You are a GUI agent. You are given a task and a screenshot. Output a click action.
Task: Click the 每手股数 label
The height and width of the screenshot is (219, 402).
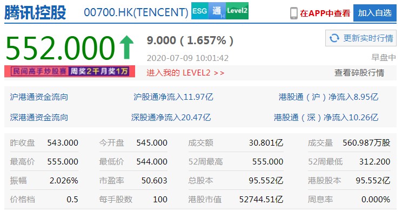116,199
